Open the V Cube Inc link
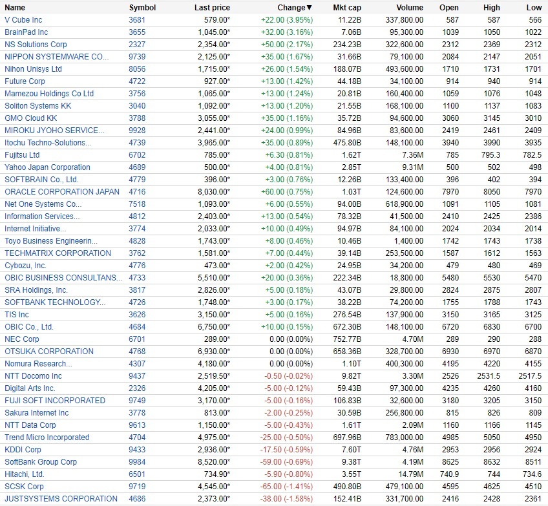Viewport: 548px width, 506px height. point(23,20)
